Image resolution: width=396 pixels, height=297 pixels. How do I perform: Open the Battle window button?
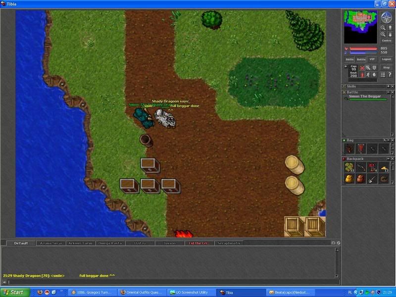pyautogui.click(x=361, y=59)
